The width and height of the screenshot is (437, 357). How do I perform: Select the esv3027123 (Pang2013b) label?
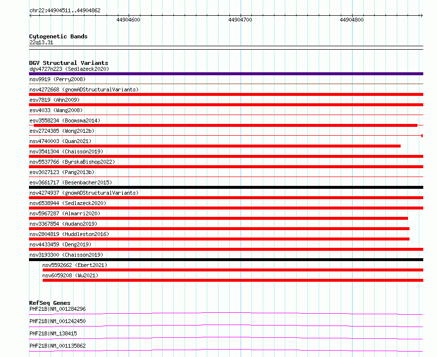click(x=62, y=172)
